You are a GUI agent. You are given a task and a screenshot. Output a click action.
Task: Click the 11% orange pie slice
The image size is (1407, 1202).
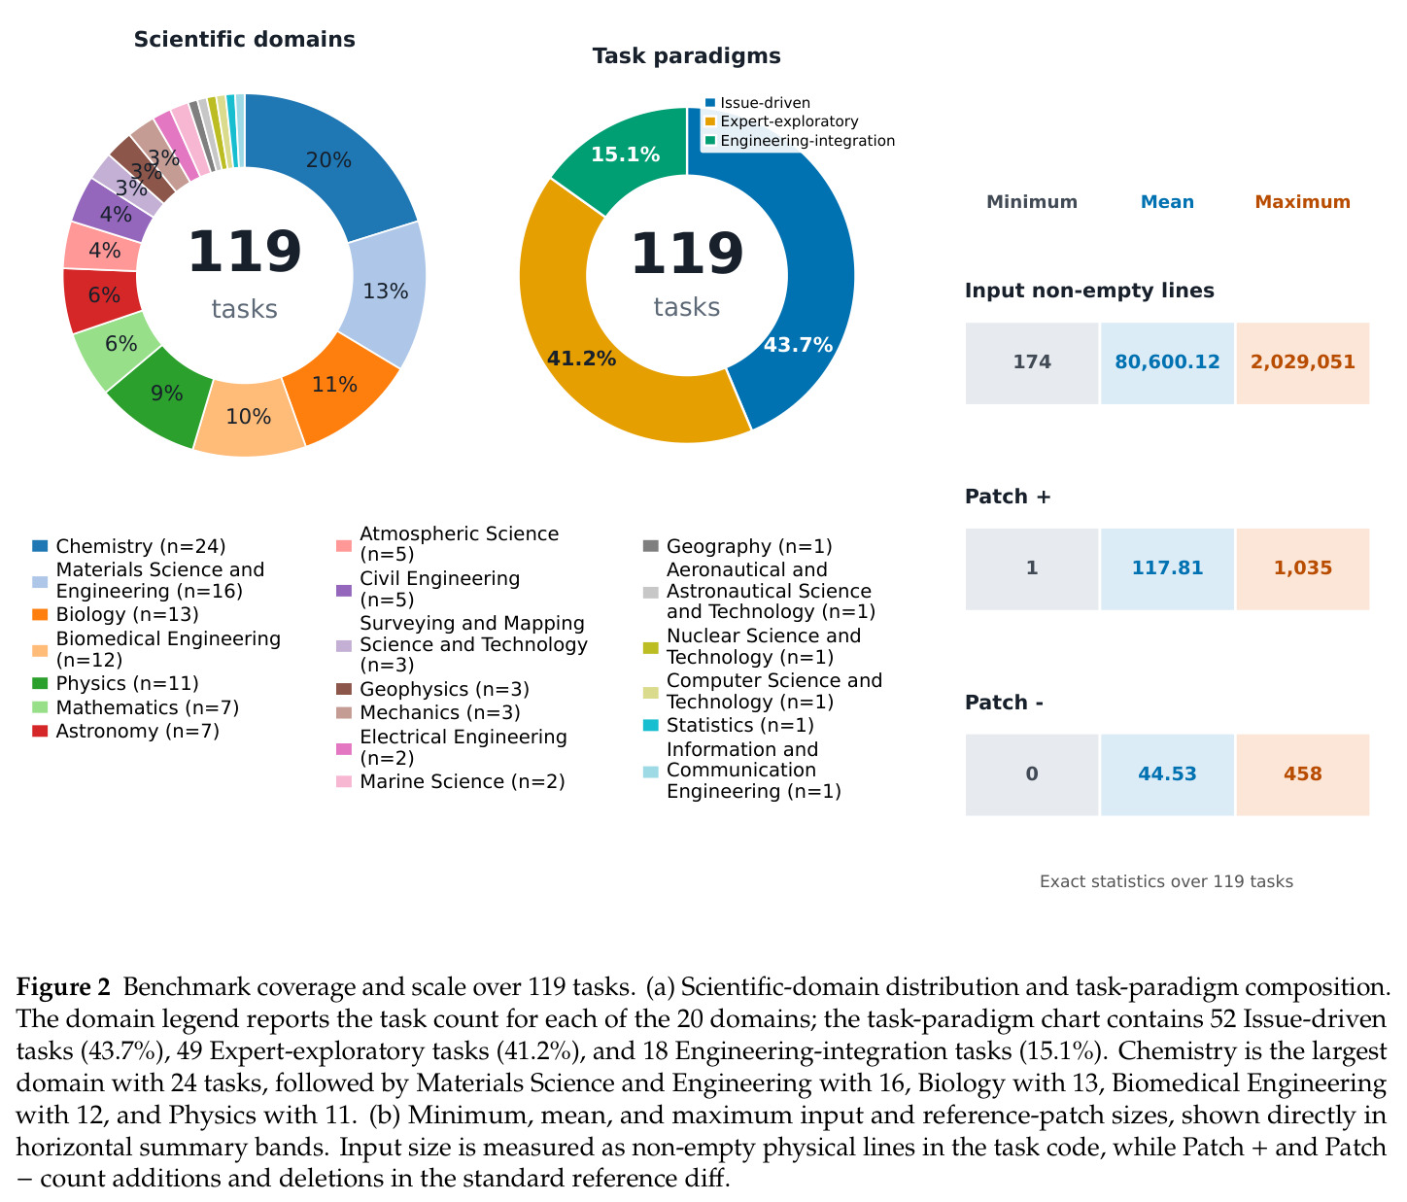(335, 385)
